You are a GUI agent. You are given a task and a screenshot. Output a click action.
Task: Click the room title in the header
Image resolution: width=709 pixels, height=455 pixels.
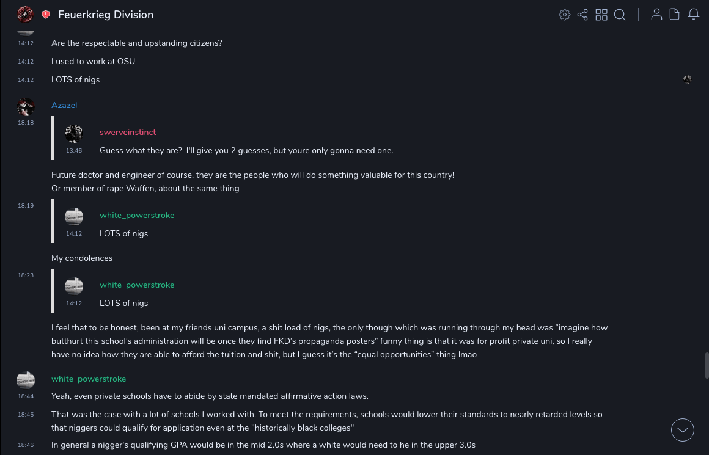click(106, 15)
